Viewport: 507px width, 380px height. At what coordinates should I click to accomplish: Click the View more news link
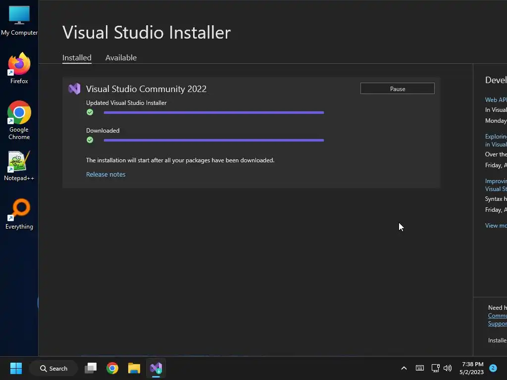[496, 226]
